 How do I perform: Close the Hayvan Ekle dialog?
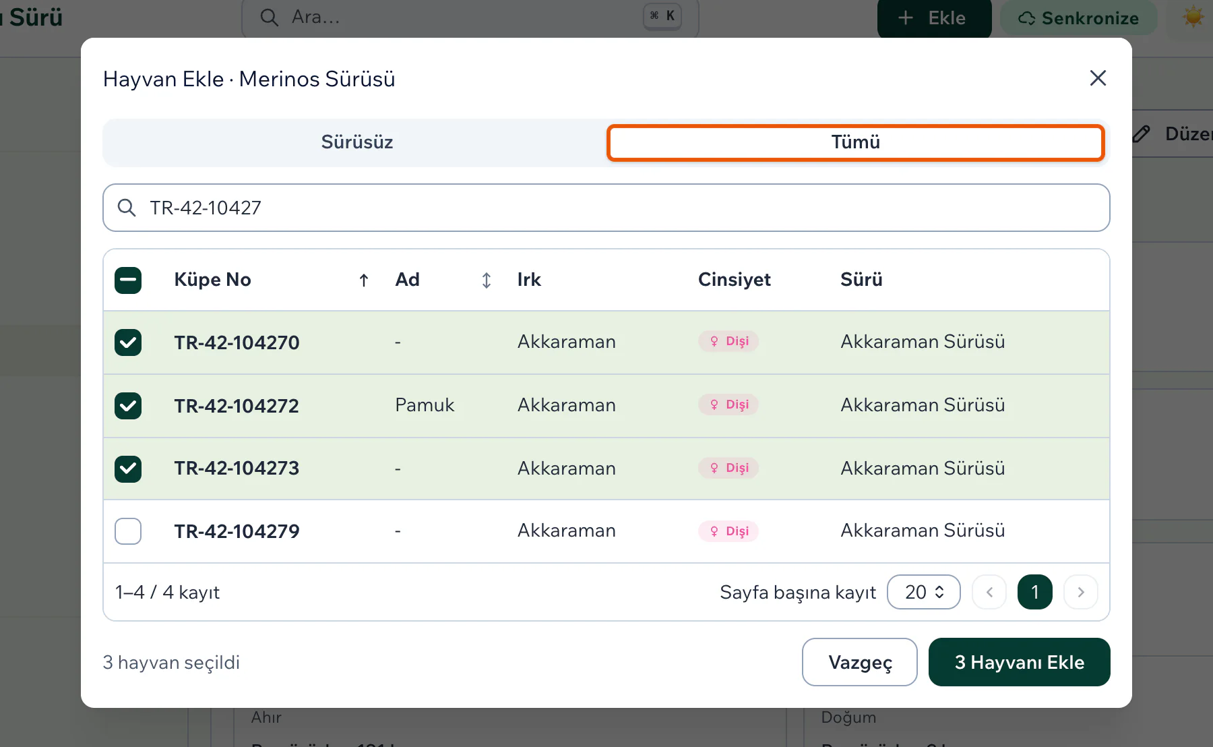(x=1098, y=78)
